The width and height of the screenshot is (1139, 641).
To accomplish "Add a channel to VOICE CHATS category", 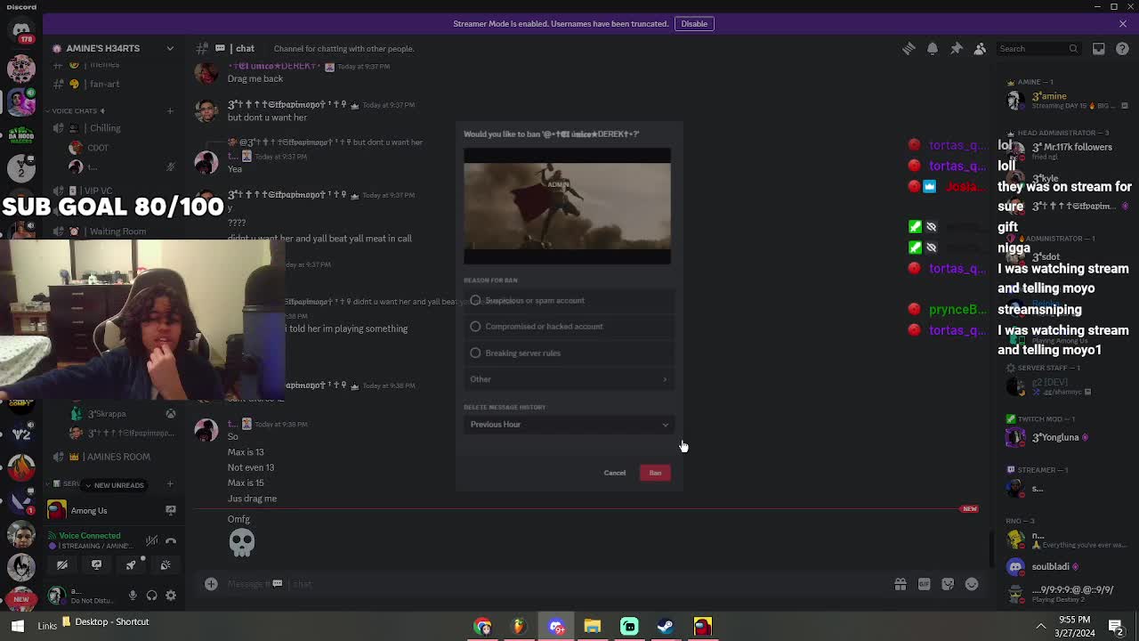I will pyautogui.click(x=170, y=110).
